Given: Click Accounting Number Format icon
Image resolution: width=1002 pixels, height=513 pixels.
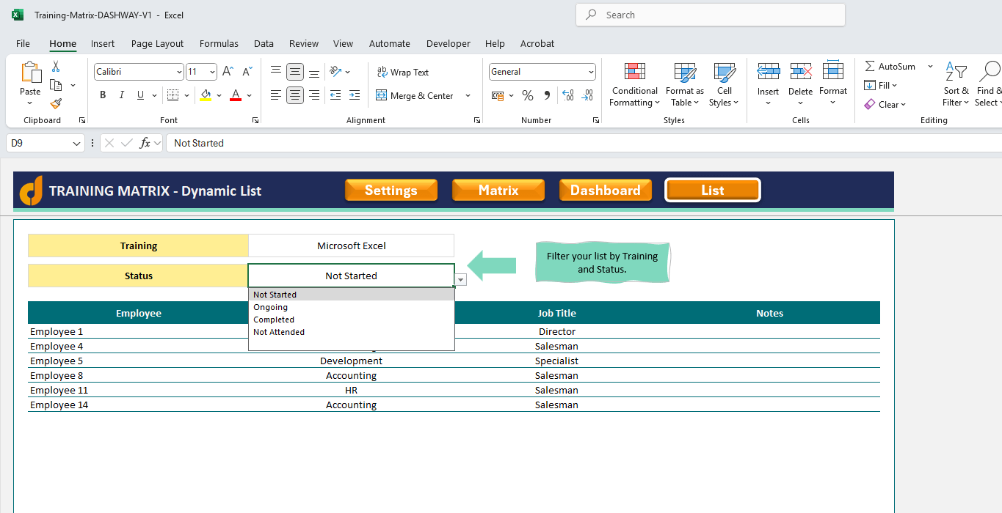Looking at the screenshot, I should pyautogui.click(x=498, y=95).
